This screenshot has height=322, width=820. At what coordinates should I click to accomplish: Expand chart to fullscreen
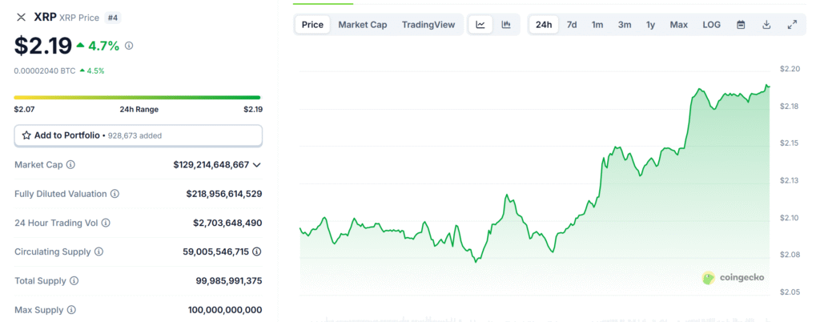[x=792, y=25]
